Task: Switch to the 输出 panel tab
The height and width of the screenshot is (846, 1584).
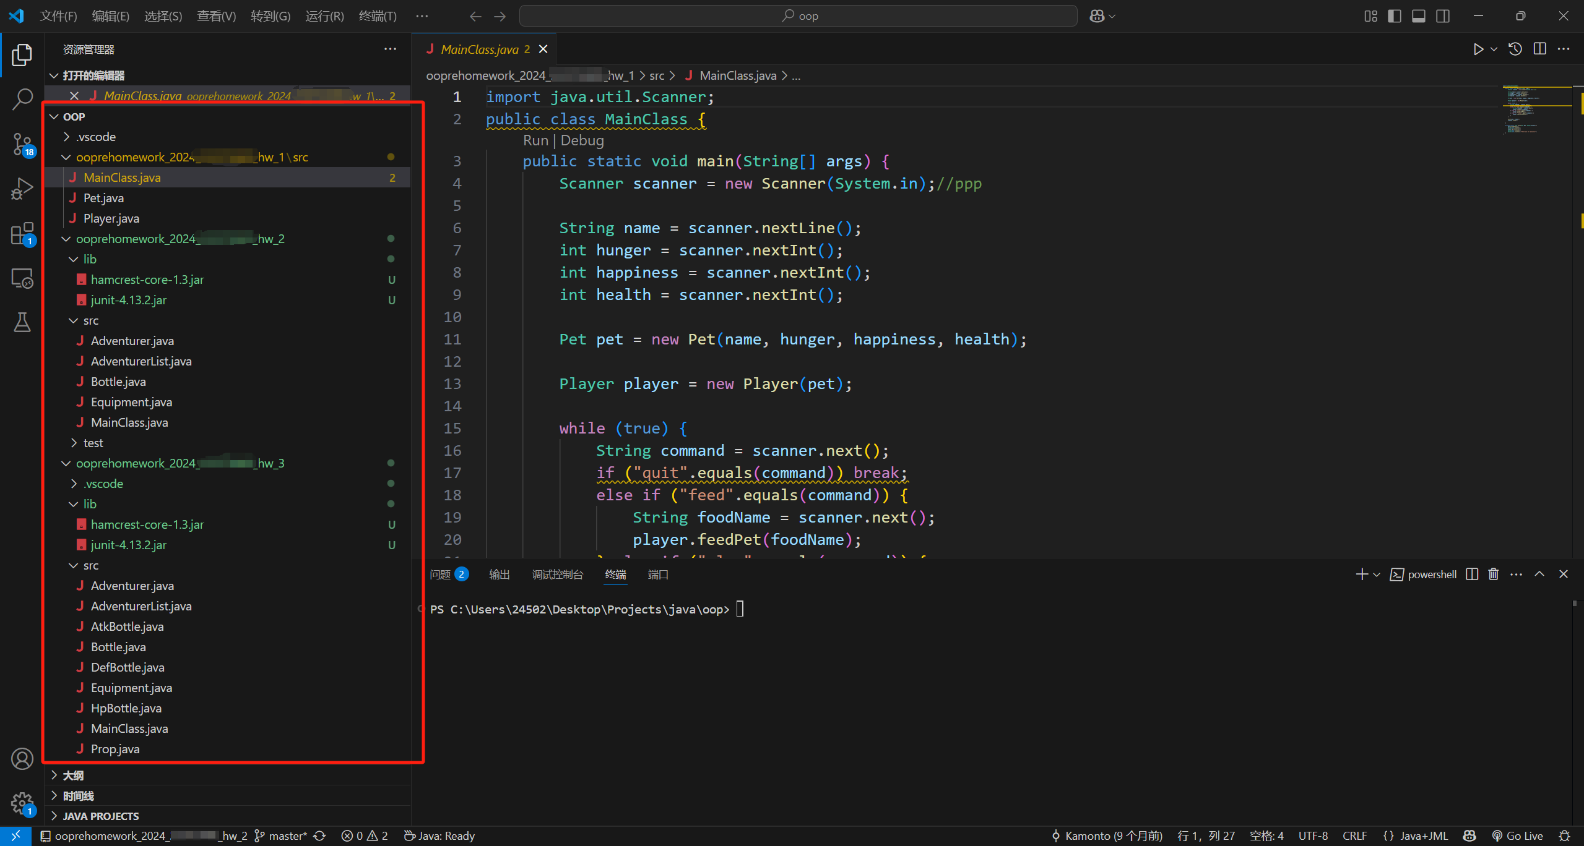Action: click(x=499, y=575)
